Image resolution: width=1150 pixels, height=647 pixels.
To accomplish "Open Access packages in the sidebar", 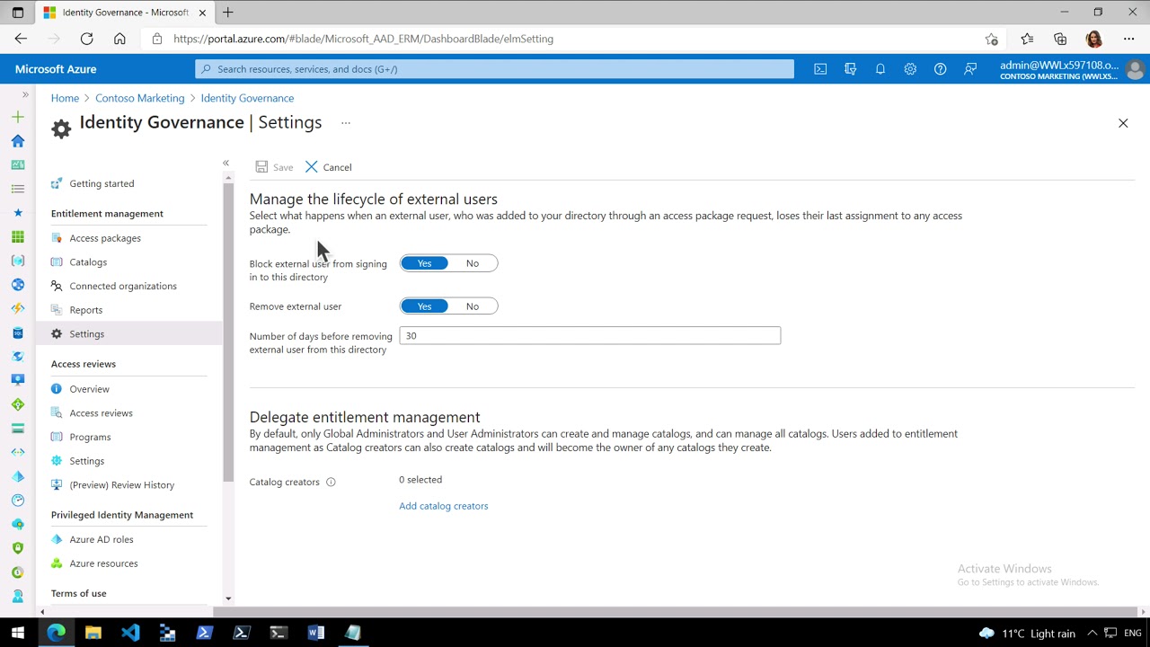I will (105, 238).
